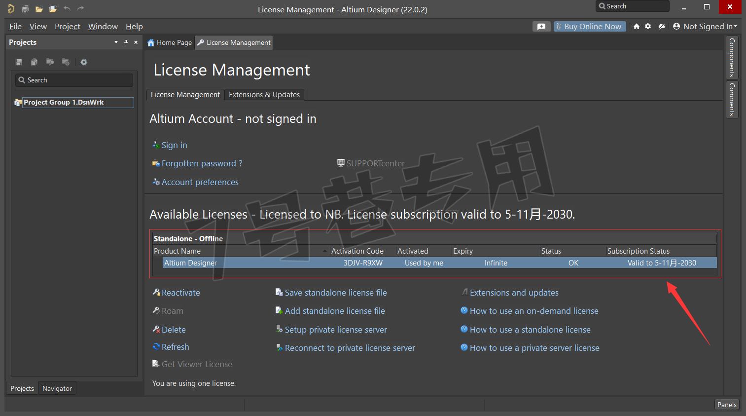746x416 pixels.
Task: Click the Sign in icon
Action: pos(156,145)
